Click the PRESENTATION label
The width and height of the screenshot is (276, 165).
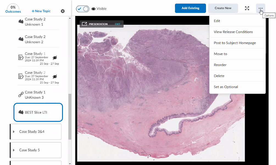(x=98, y=24)
